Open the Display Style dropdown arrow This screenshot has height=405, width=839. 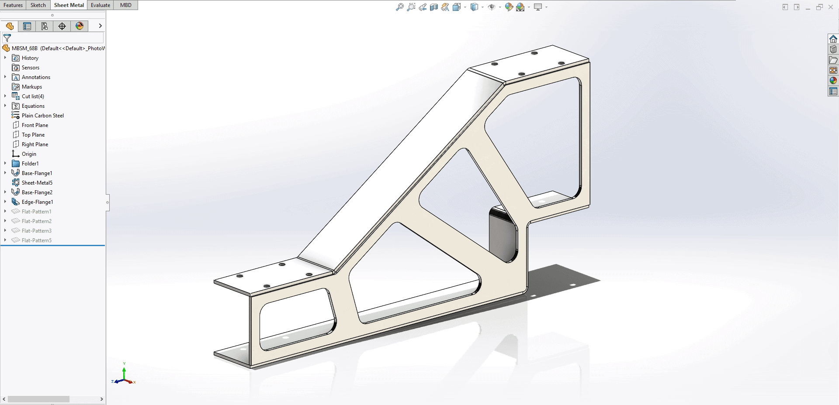coord(482,7)
